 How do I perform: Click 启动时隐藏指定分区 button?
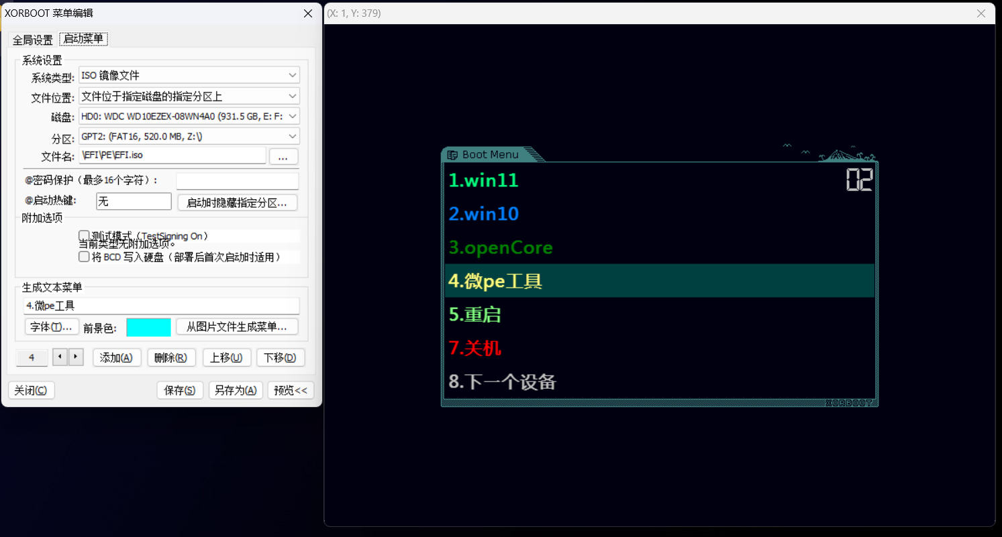pyautogui.click(x=238, y=202)
